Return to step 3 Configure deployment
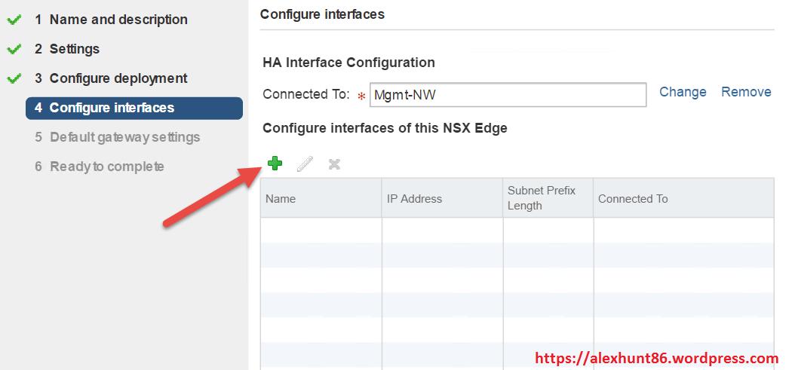 point(118,78)
